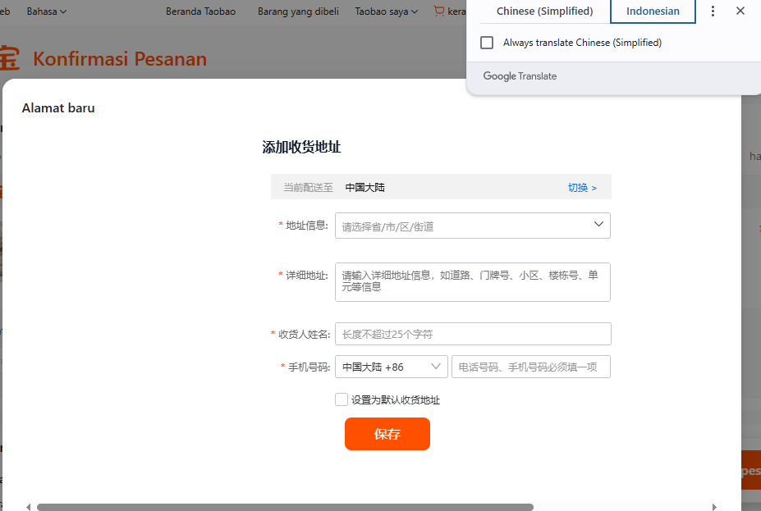Image resolution: width=761 pixels, height=511 pixels.
Task: Click the recipient name input field
Action: pyautogui.click(x=472, y=334)
